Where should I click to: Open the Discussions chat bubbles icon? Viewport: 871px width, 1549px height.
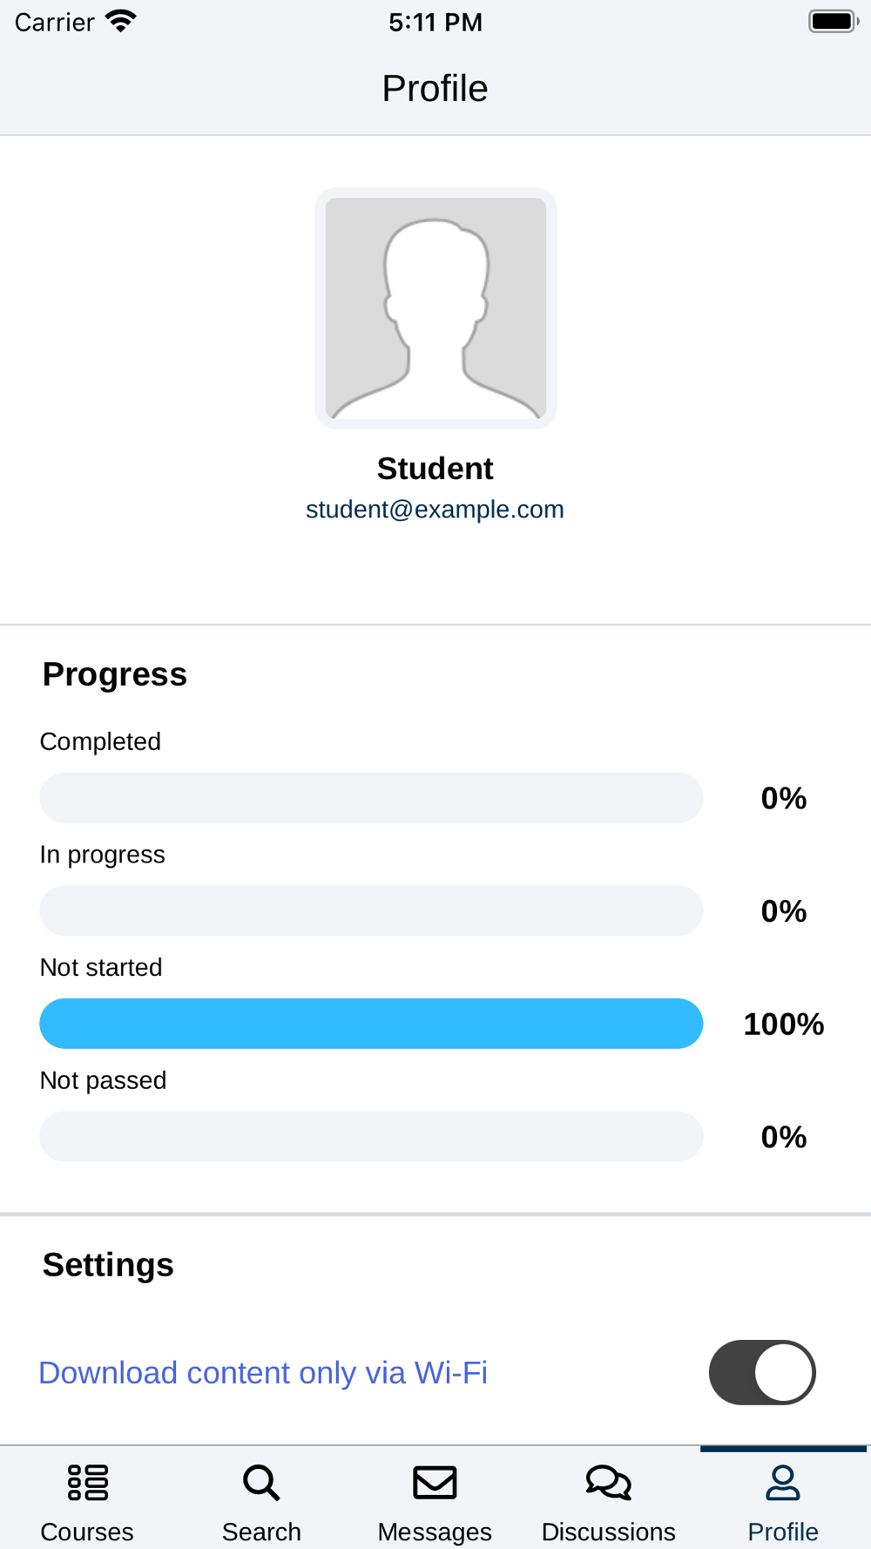coord(609,1482)
